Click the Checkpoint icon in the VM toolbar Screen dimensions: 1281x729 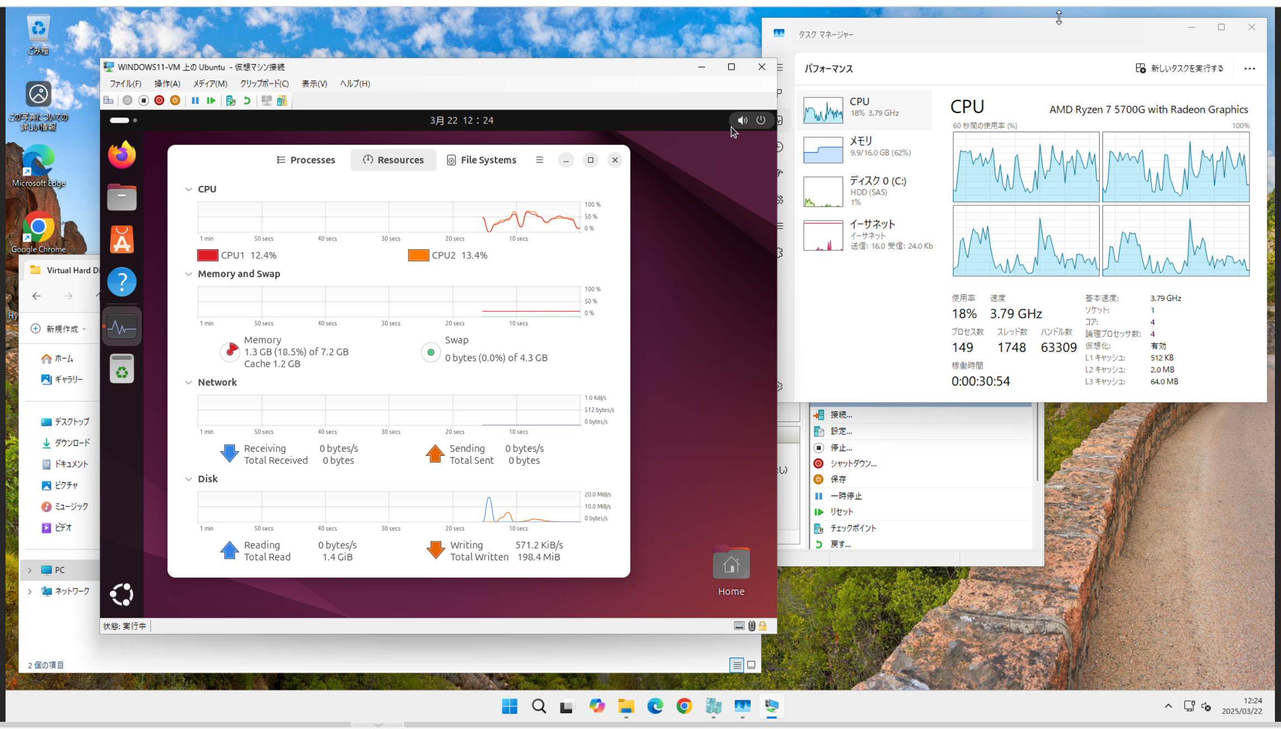coord(231,101)
